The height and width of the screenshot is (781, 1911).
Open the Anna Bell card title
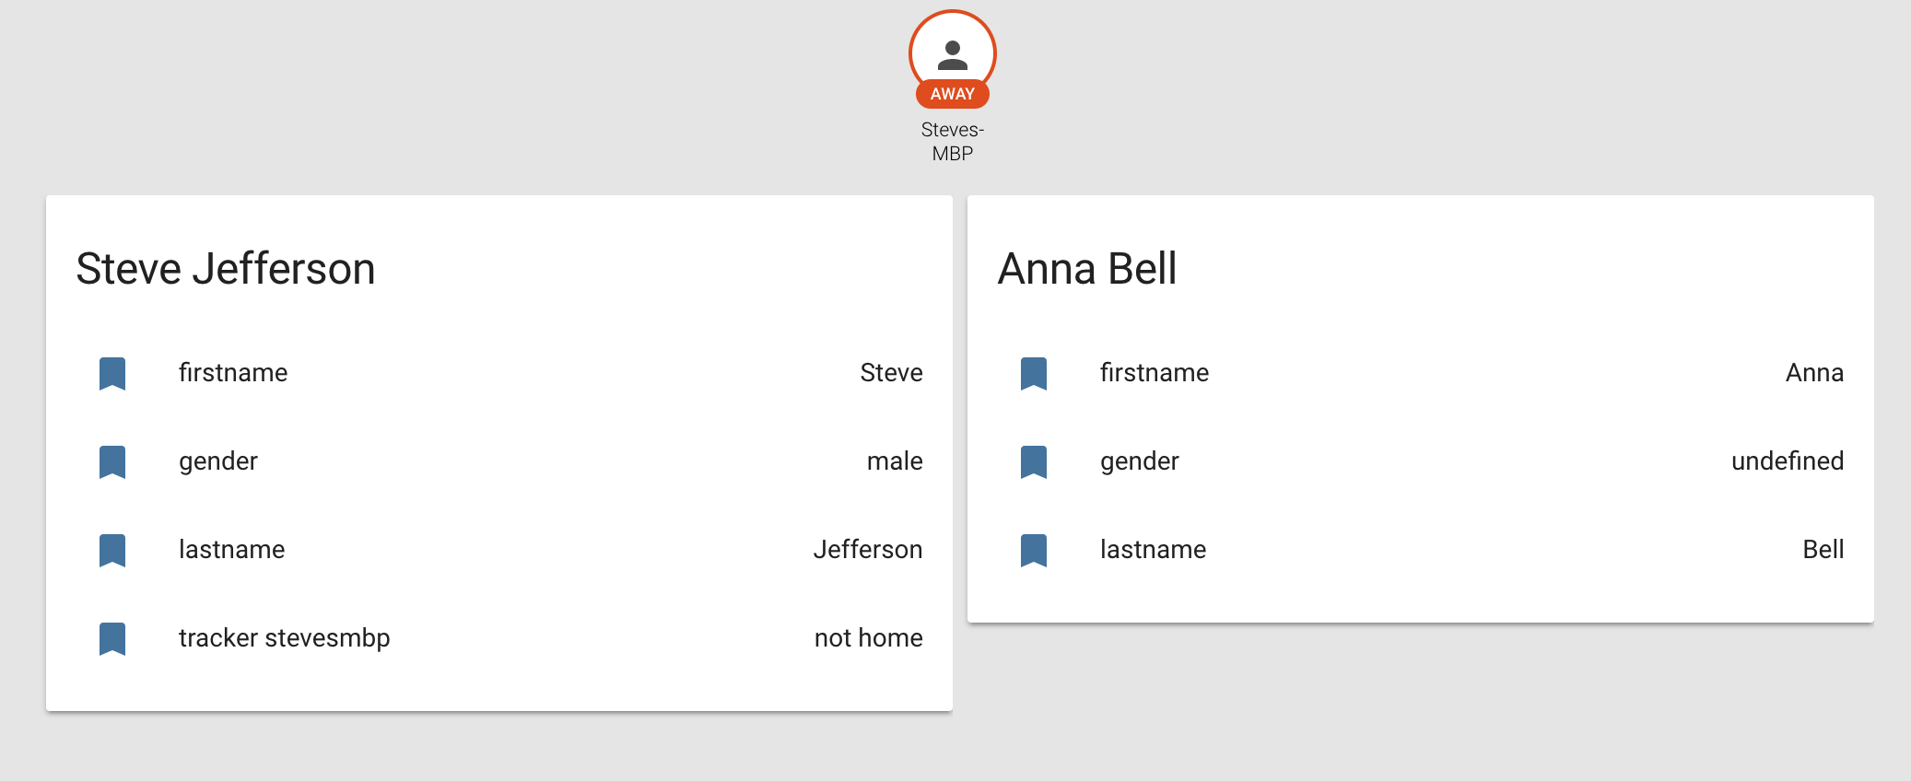pos(1087,269)
